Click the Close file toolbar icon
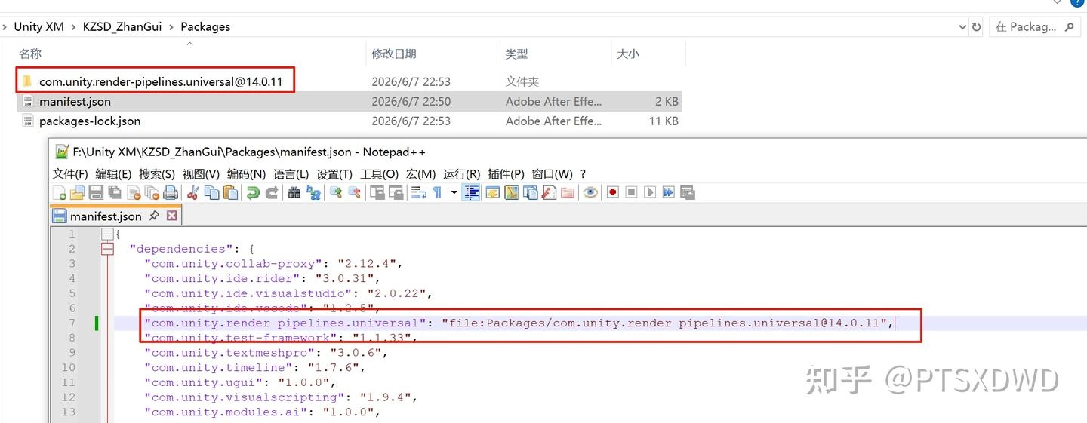 tap(134, 192)
